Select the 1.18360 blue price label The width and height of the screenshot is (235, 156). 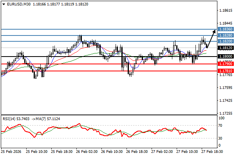click(x=226, y=29)
